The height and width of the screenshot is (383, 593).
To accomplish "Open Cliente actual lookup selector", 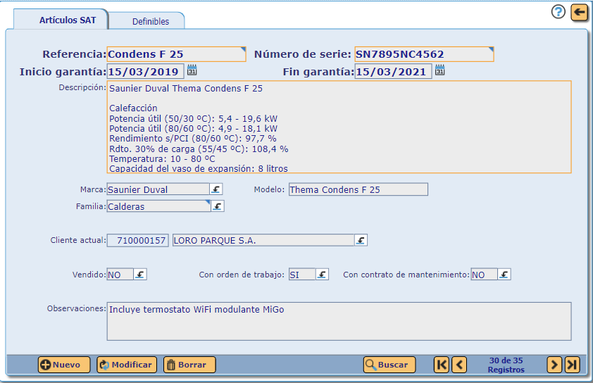I will (x=361, y=240).
